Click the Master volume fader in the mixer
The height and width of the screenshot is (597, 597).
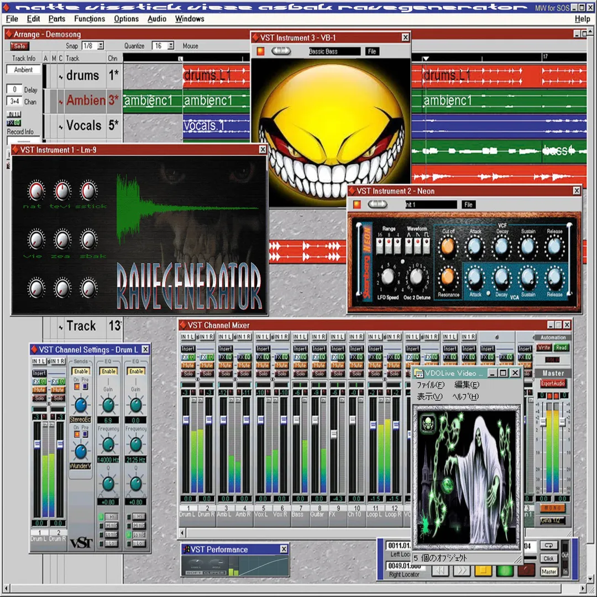[553, 421]
